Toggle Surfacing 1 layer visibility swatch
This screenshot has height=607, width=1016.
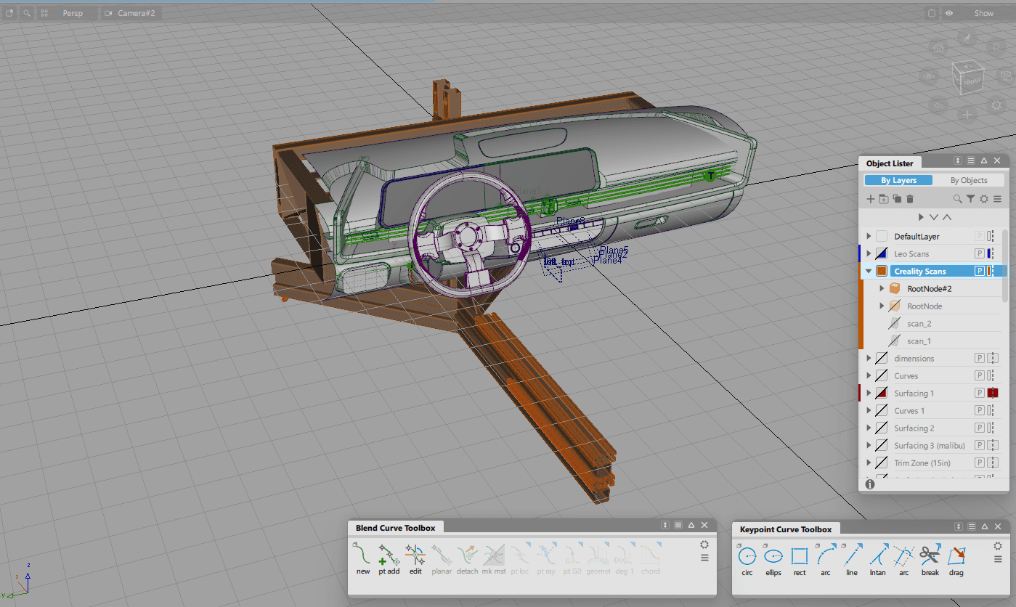[x=882, y=393]
